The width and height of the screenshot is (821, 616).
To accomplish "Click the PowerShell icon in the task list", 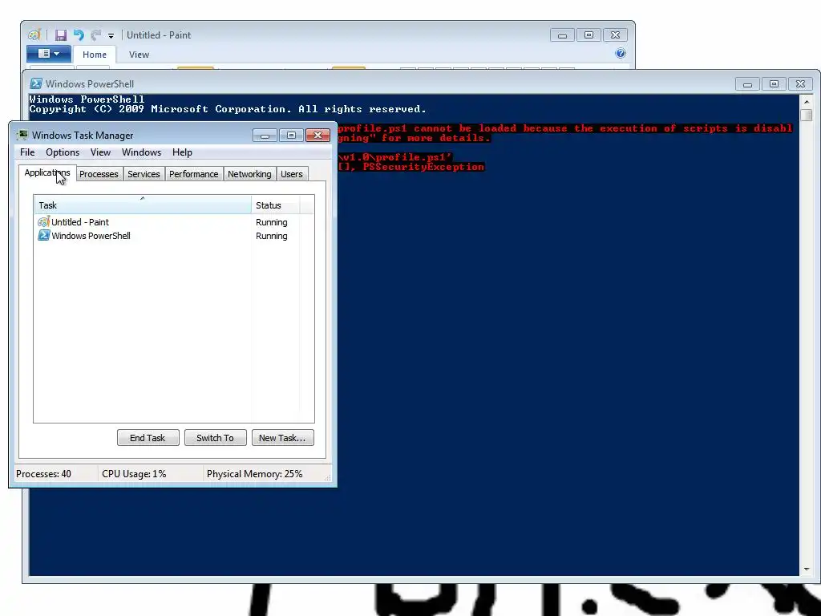I will (43, 235).
